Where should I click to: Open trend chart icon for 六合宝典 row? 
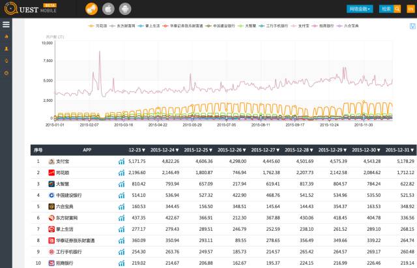point(121,207)
